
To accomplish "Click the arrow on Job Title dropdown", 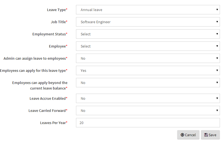I will tap(217, 22).
